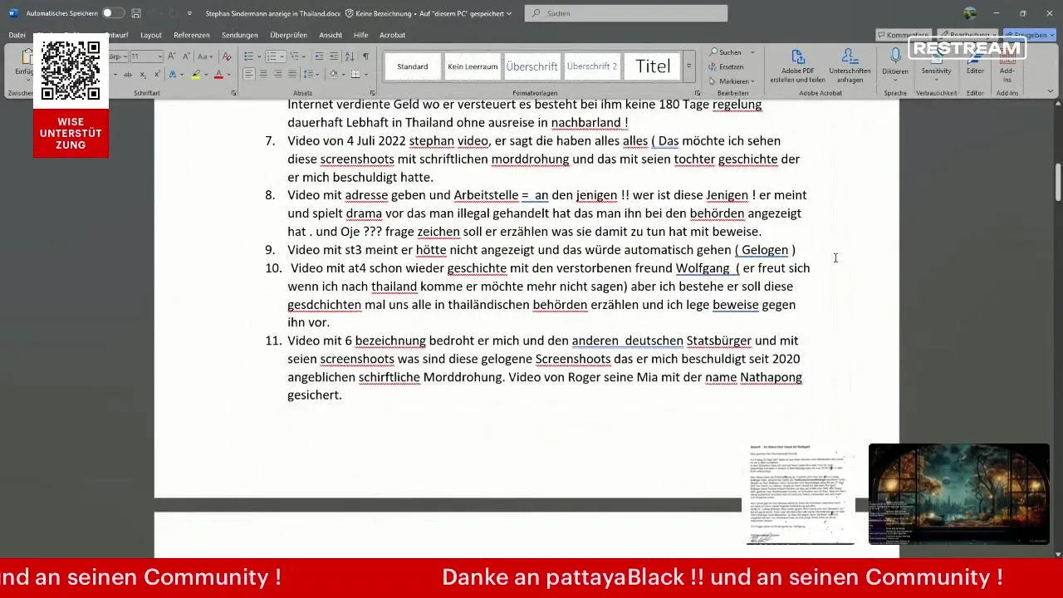Open the Kommentare button
The height and width of the screenshot is (598, 1063).
pos(903,35)
